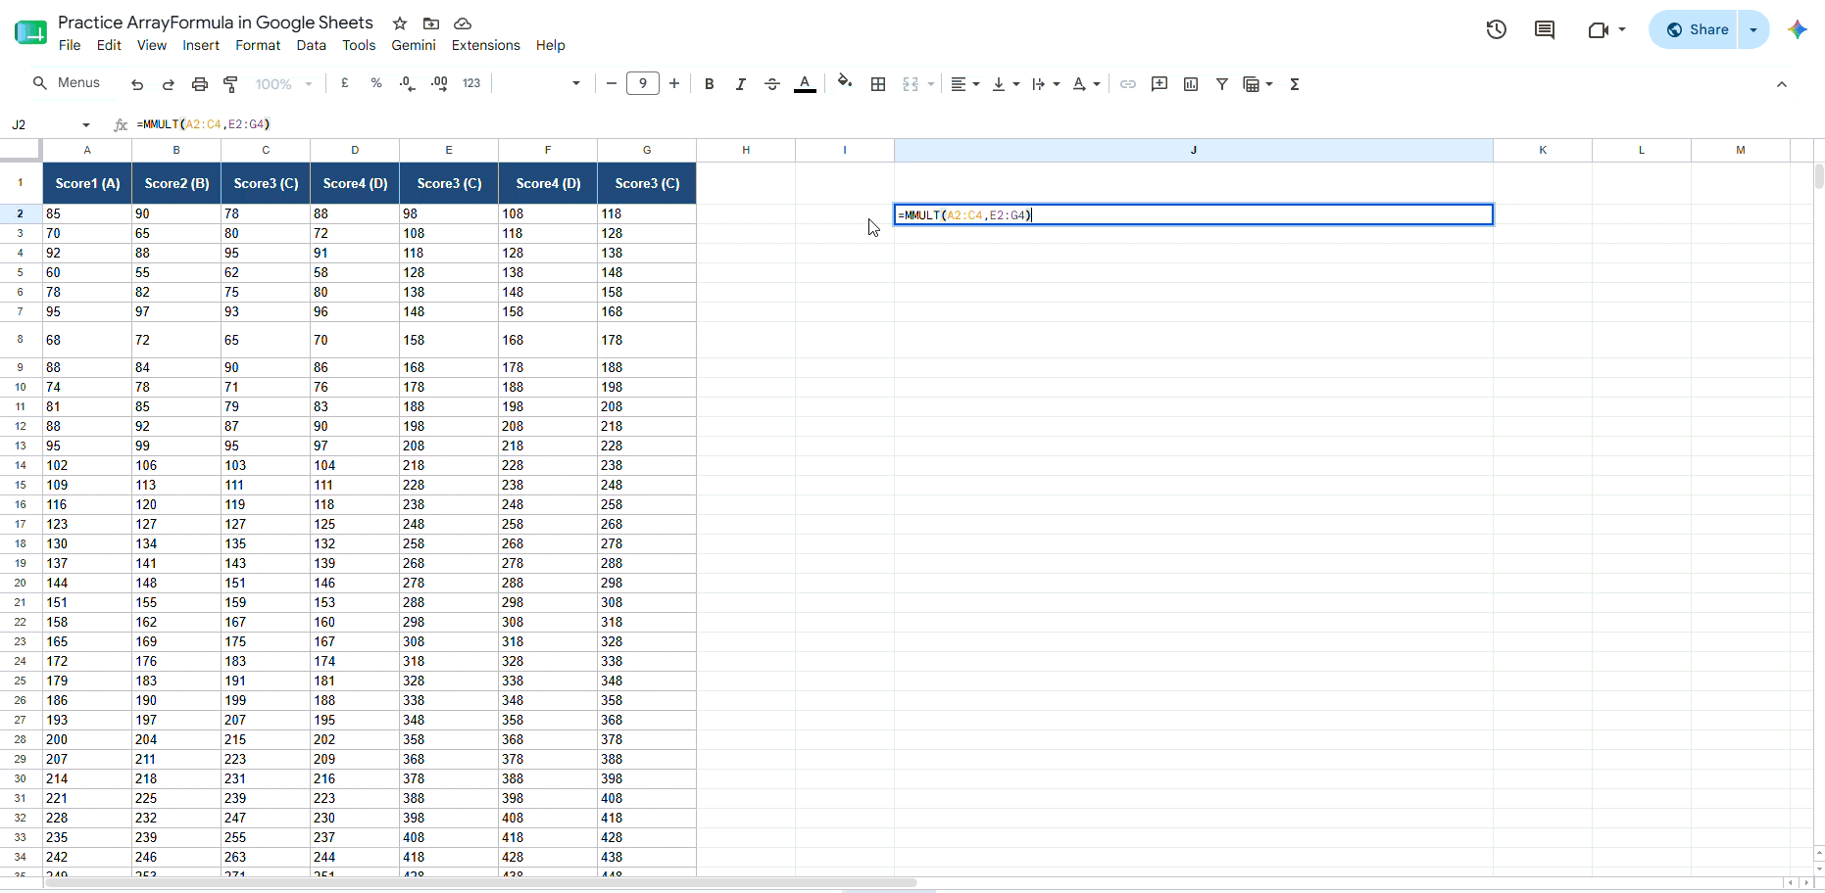Expand the Share options arrow

1753,29
